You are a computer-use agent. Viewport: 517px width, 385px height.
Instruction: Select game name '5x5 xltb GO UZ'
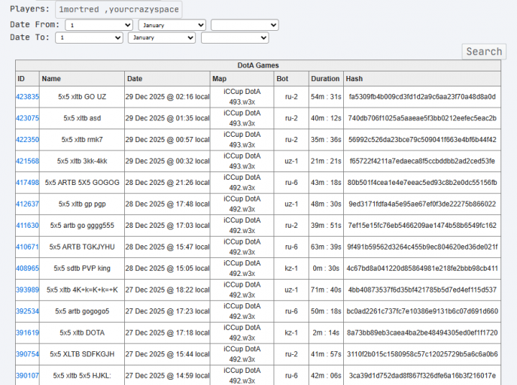82,97
